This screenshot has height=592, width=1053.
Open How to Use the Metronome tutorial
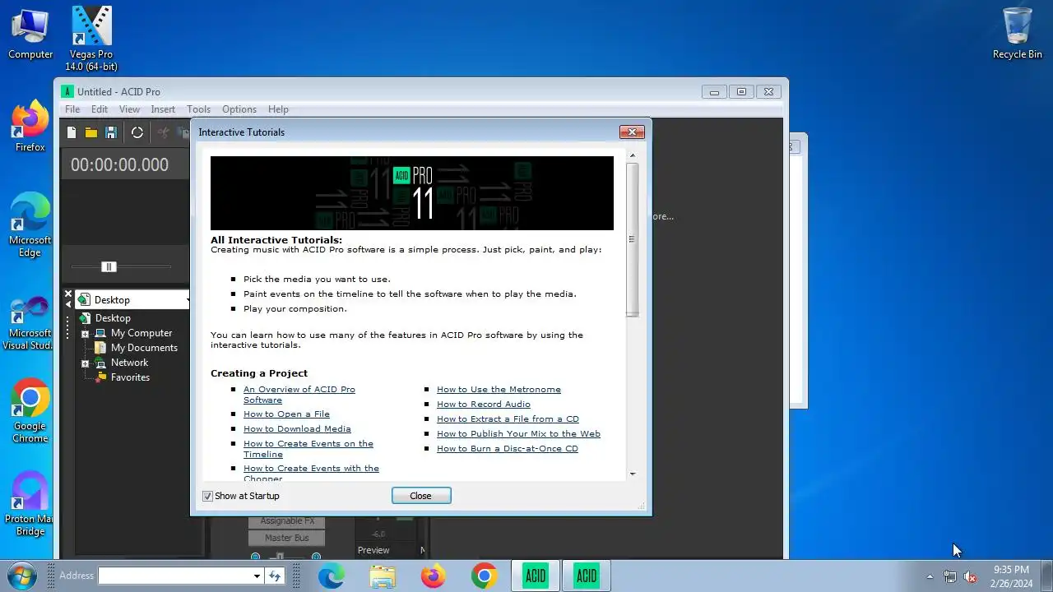(x=499, y=390)
